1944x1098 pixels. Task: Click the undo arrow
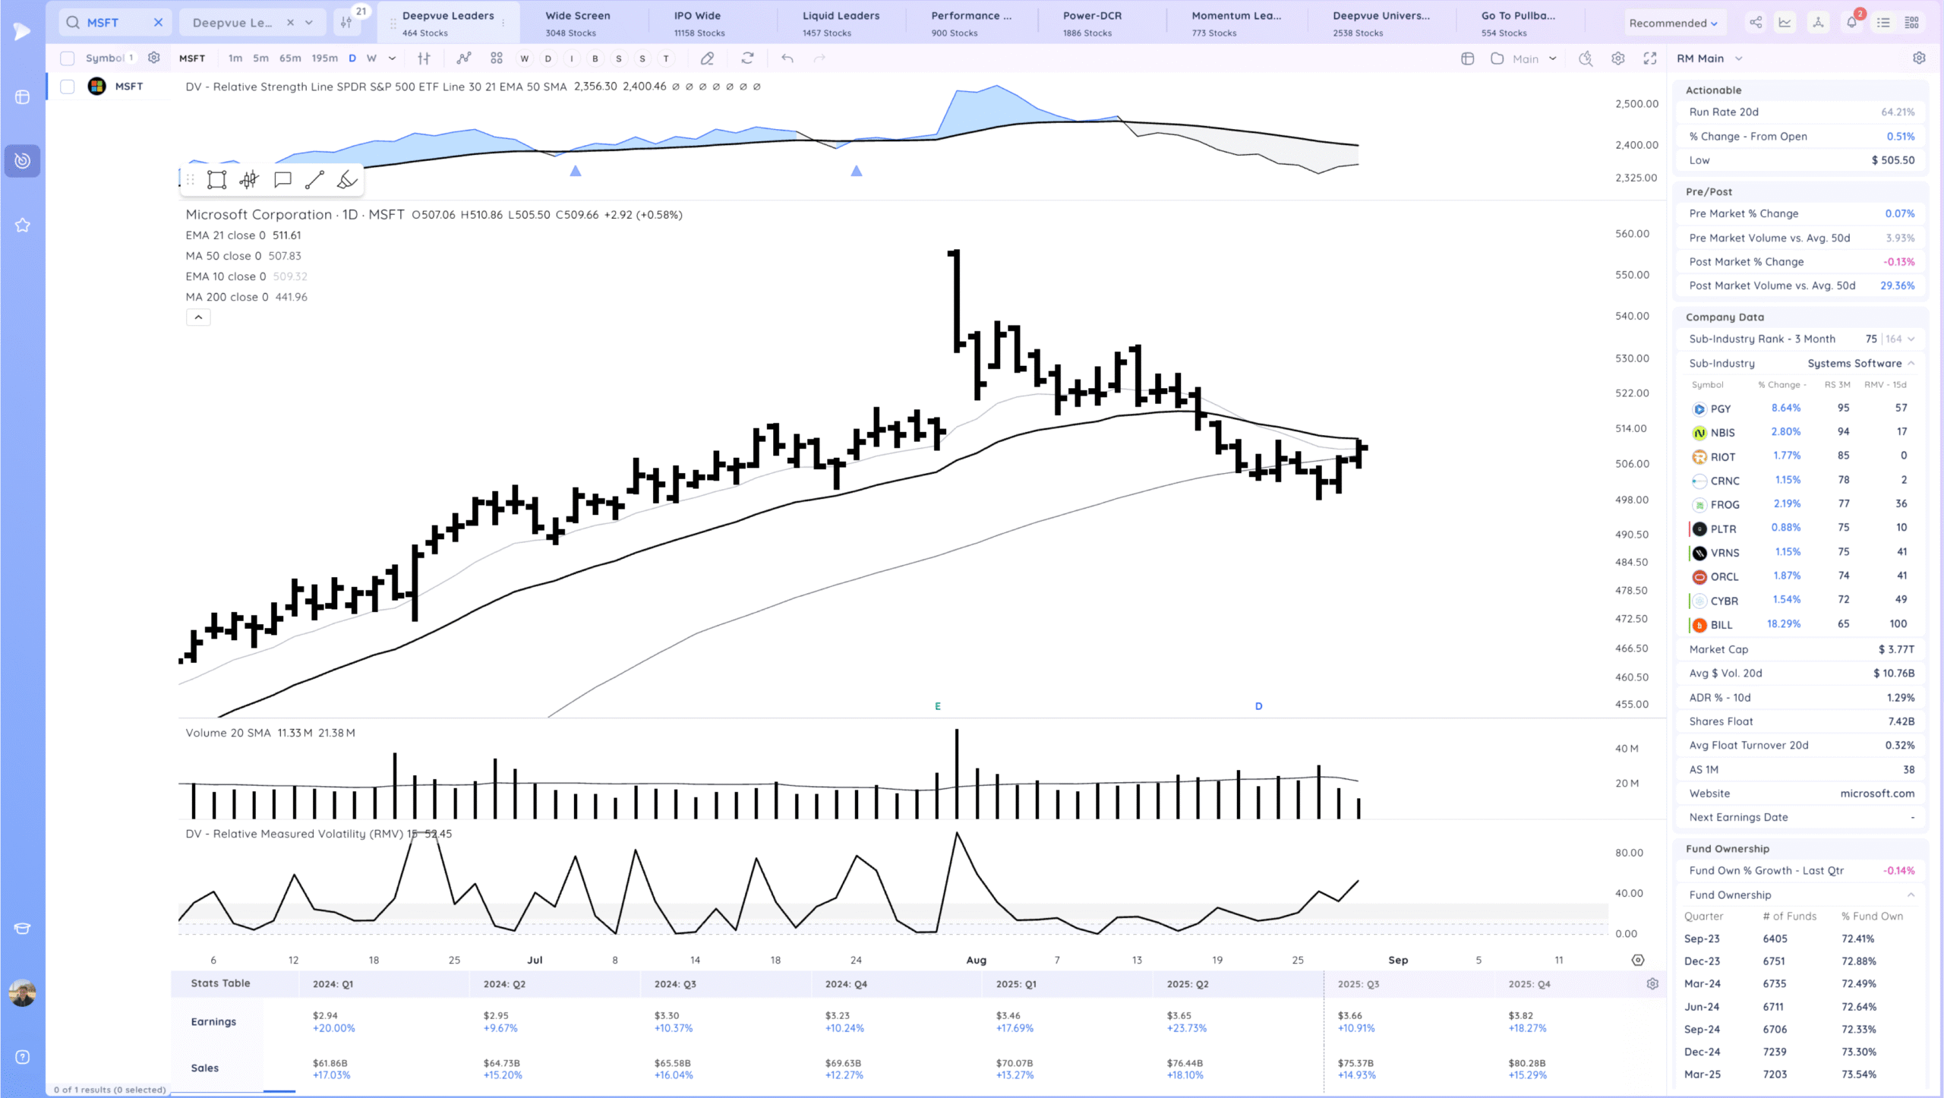point(787,58)
